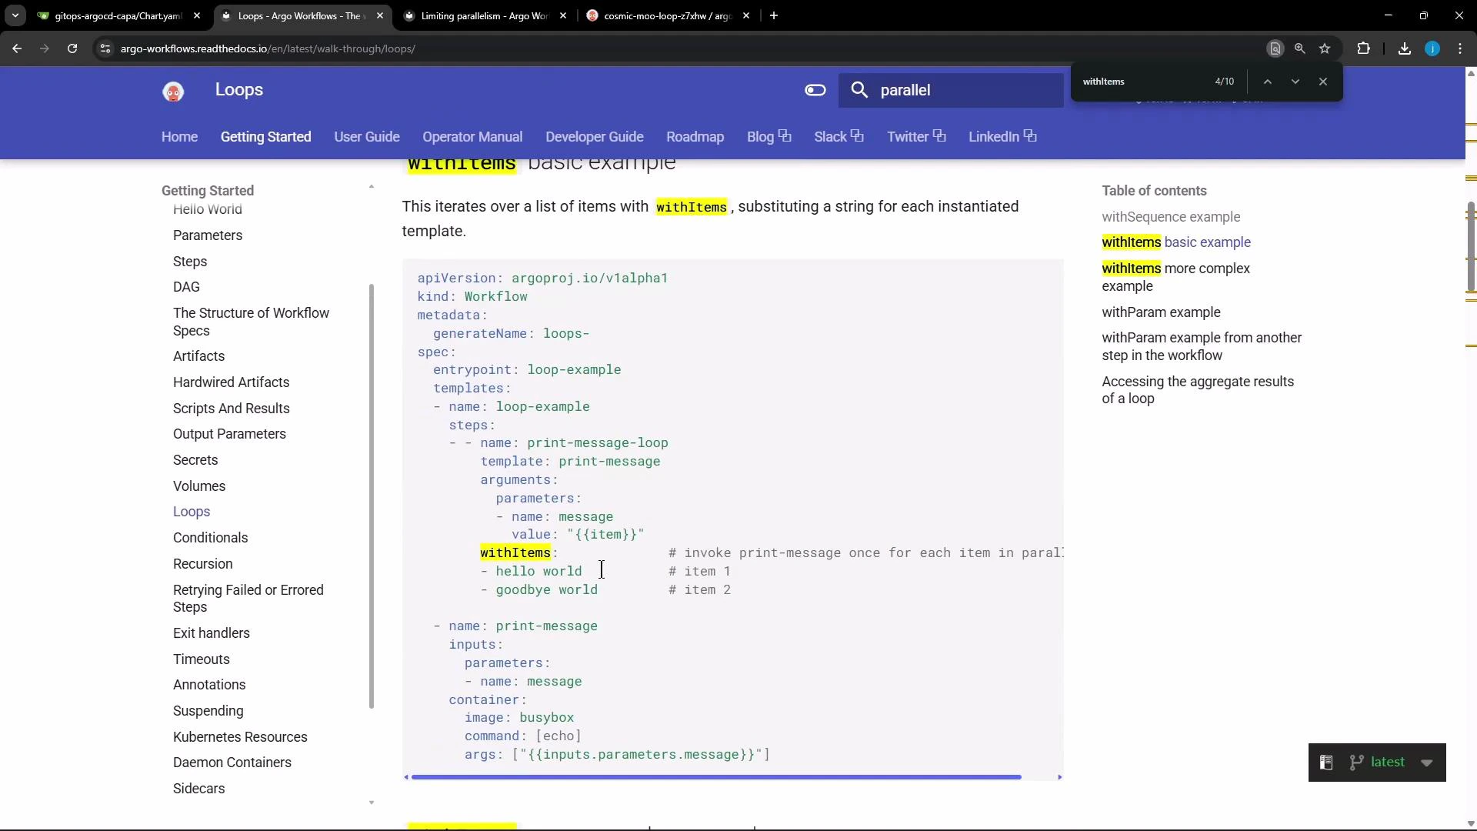Click the Read the Docs book icon

[x=1326, y=763]
